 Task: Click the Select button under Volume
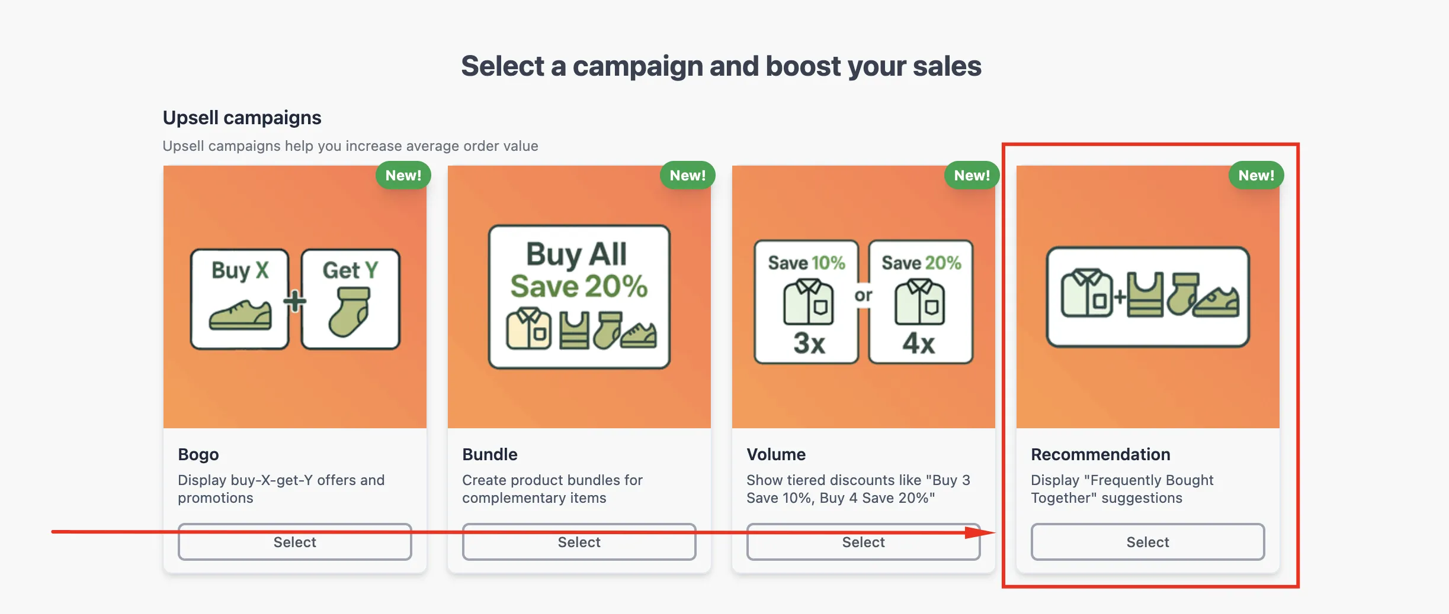pos(863,542)
